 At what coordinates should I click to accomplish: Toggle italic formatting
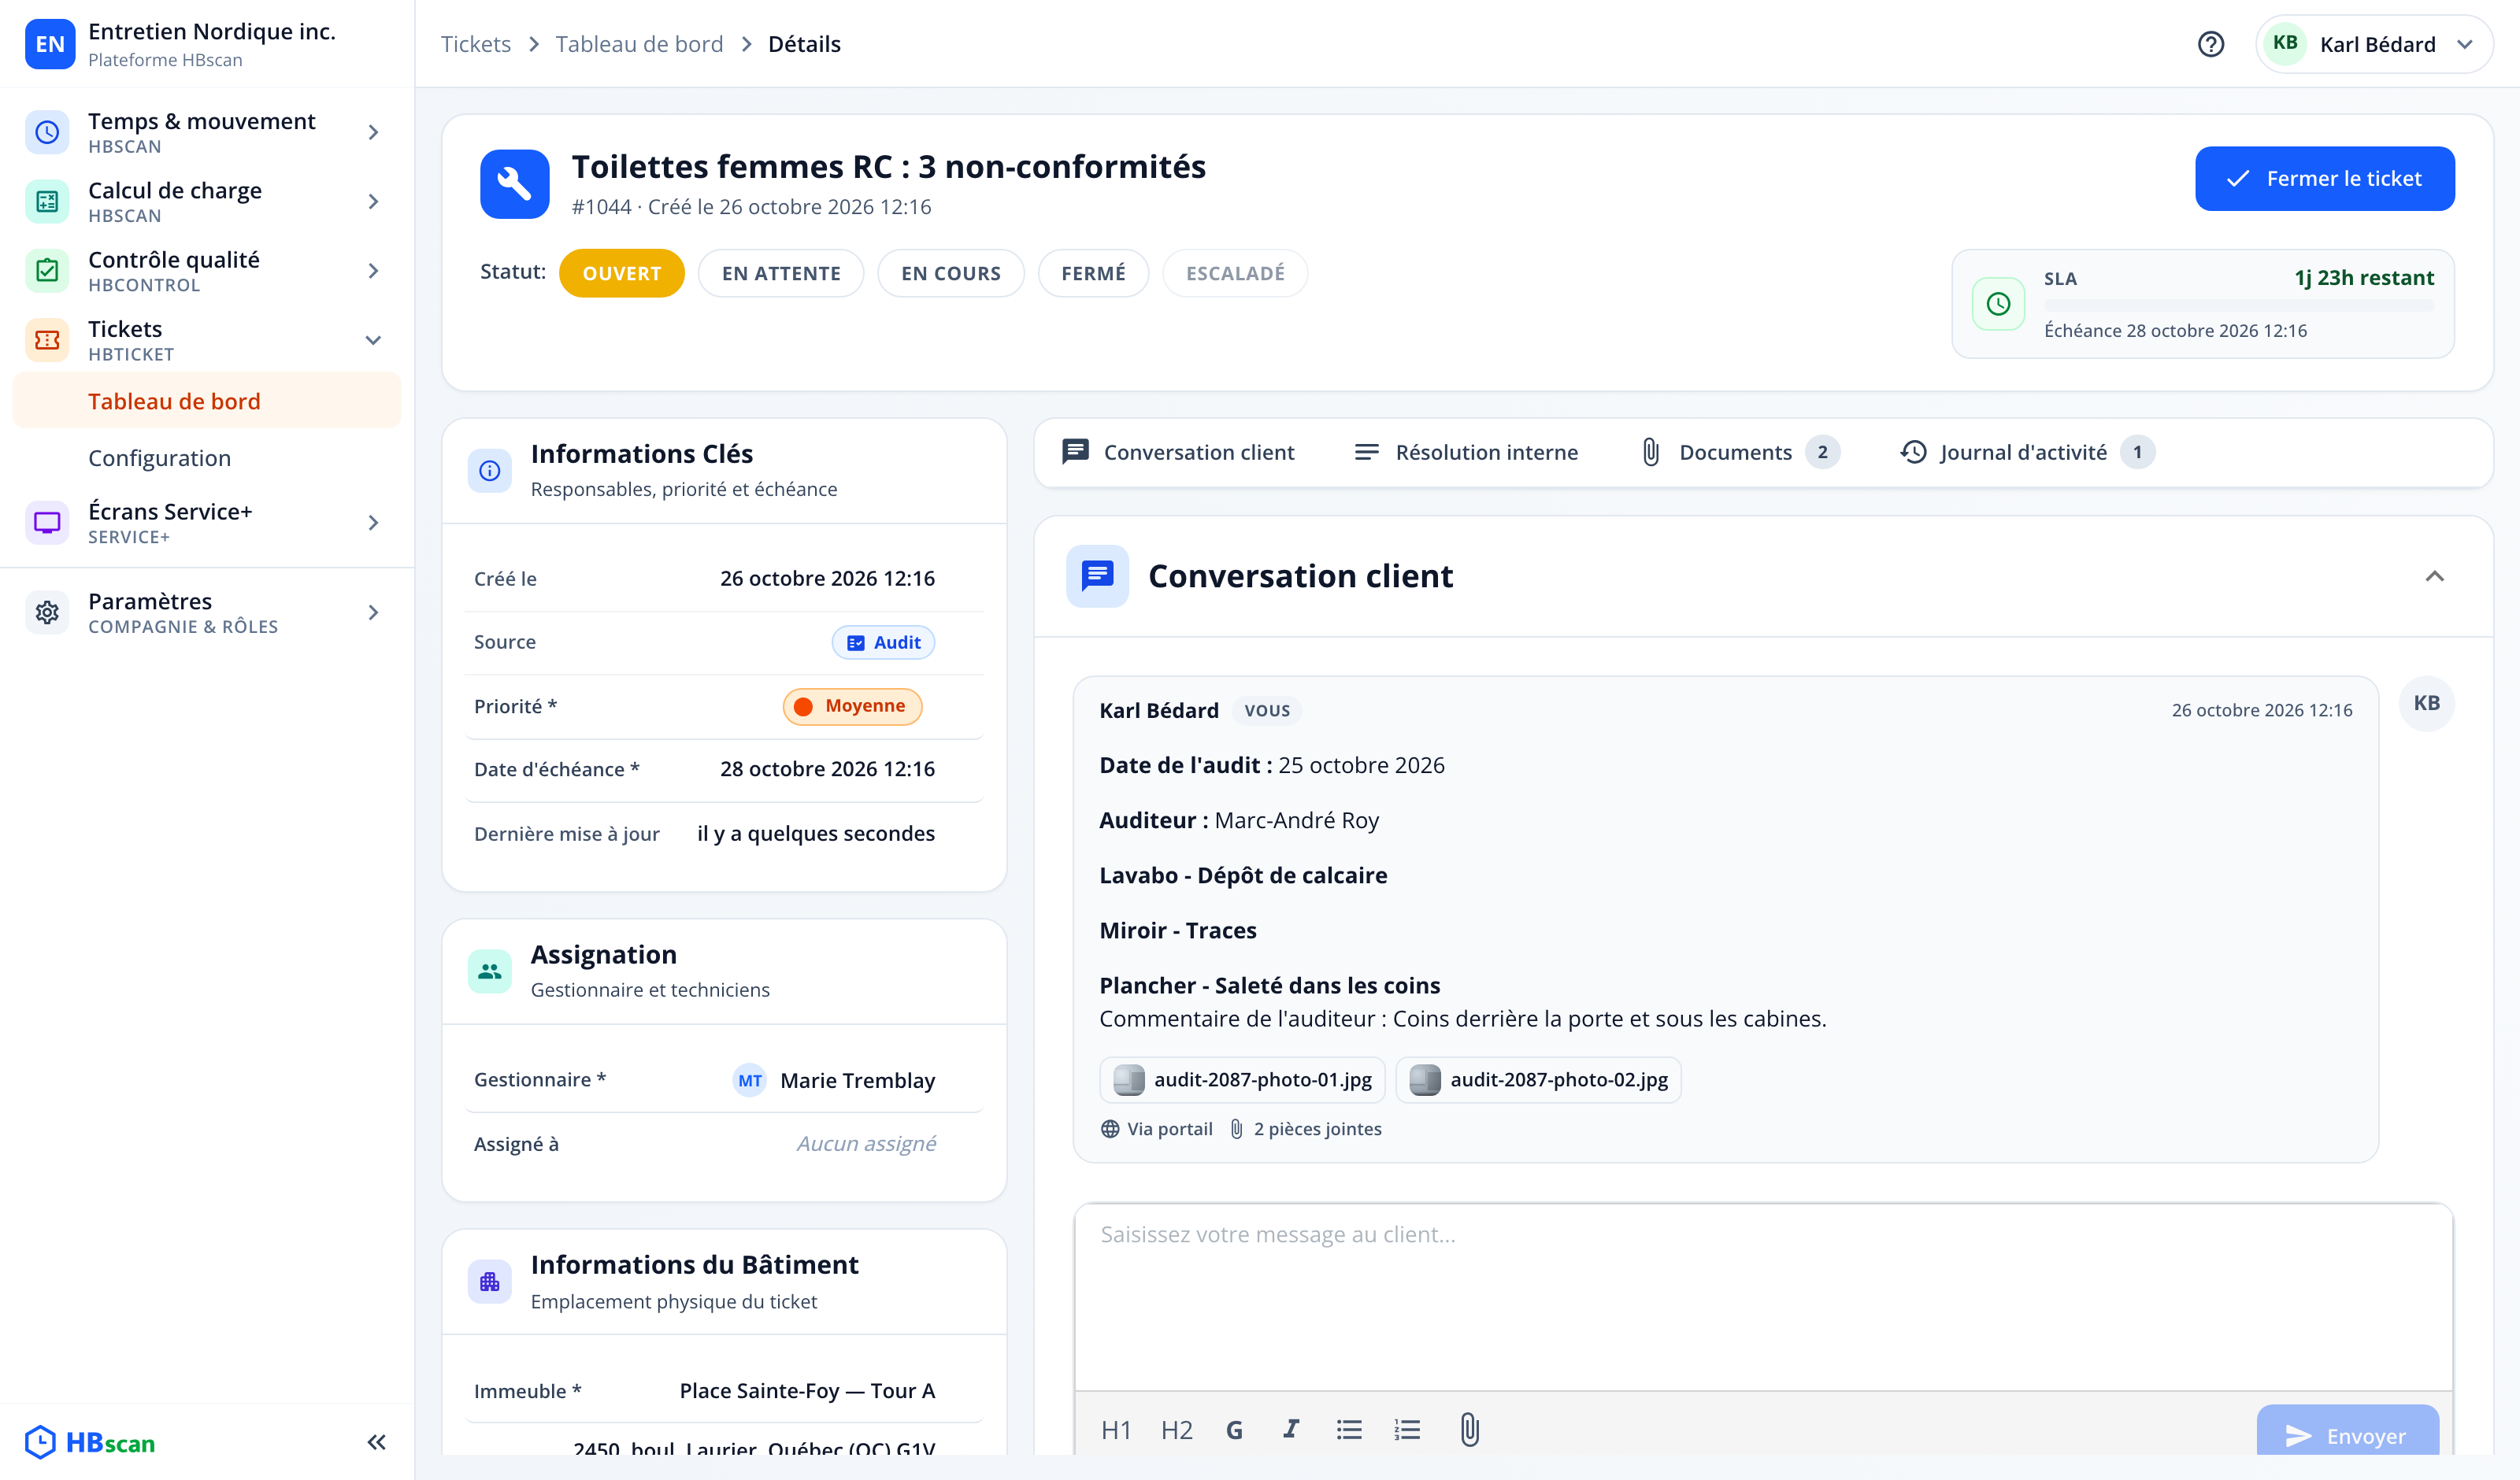[1291, 1430]
